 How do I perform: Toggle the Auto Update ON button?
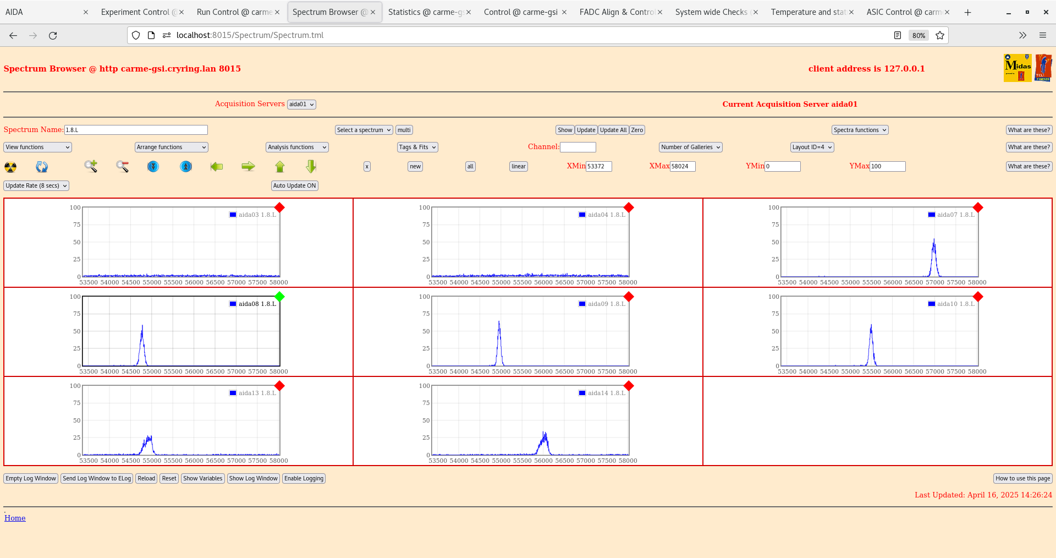tap(295, 185)
